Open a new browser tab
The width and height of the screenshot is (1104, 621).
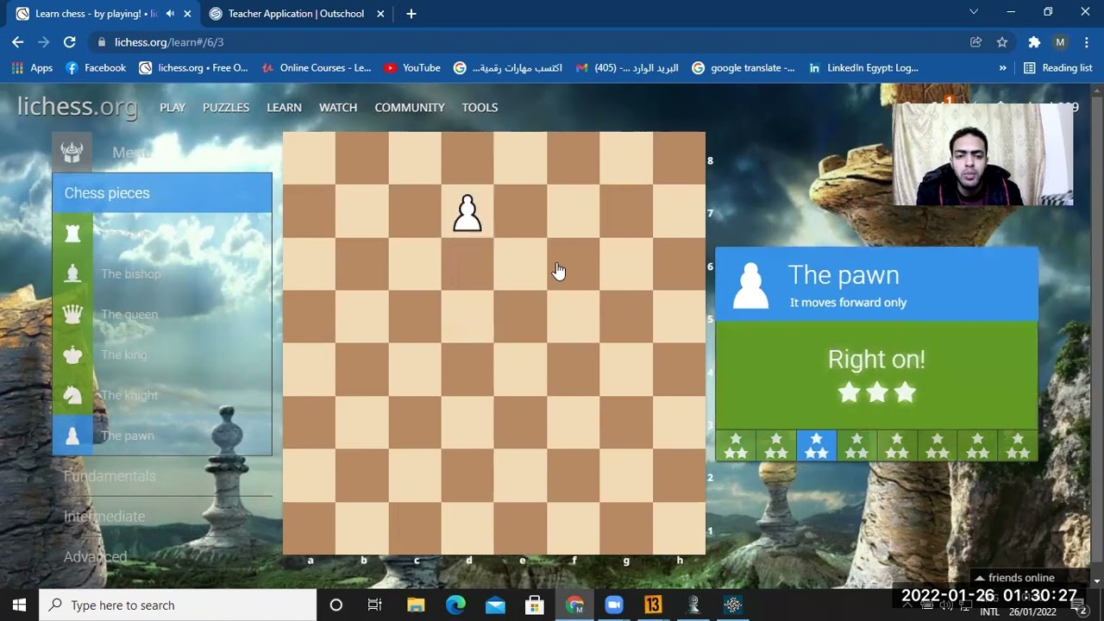click(411, 14)
